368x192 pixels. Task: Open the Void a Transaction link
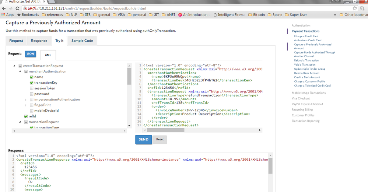[305, 64]
